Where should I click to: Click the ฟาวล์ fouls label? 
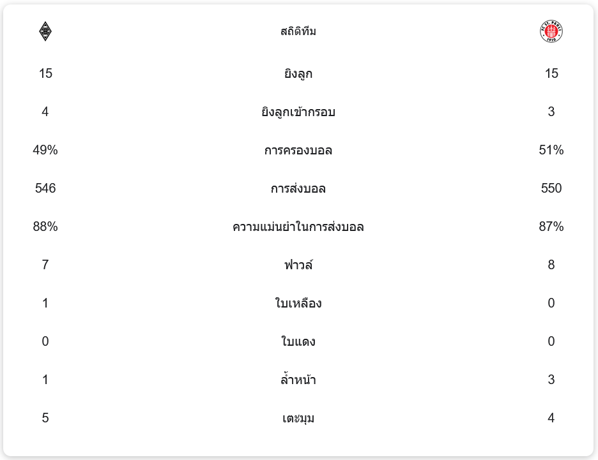(x=298, y=265)
